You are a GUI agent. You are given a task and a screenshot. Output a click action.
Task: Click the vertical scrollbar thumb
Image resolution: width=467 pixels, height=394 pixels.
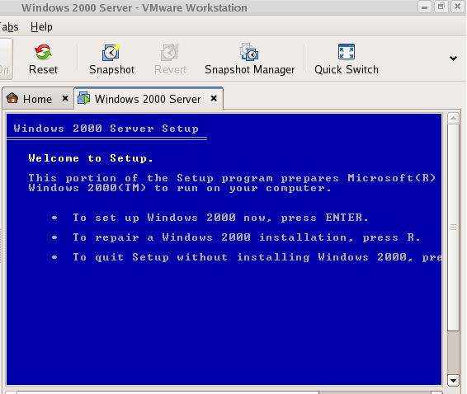pyautogui.click(x=453, y=227)
